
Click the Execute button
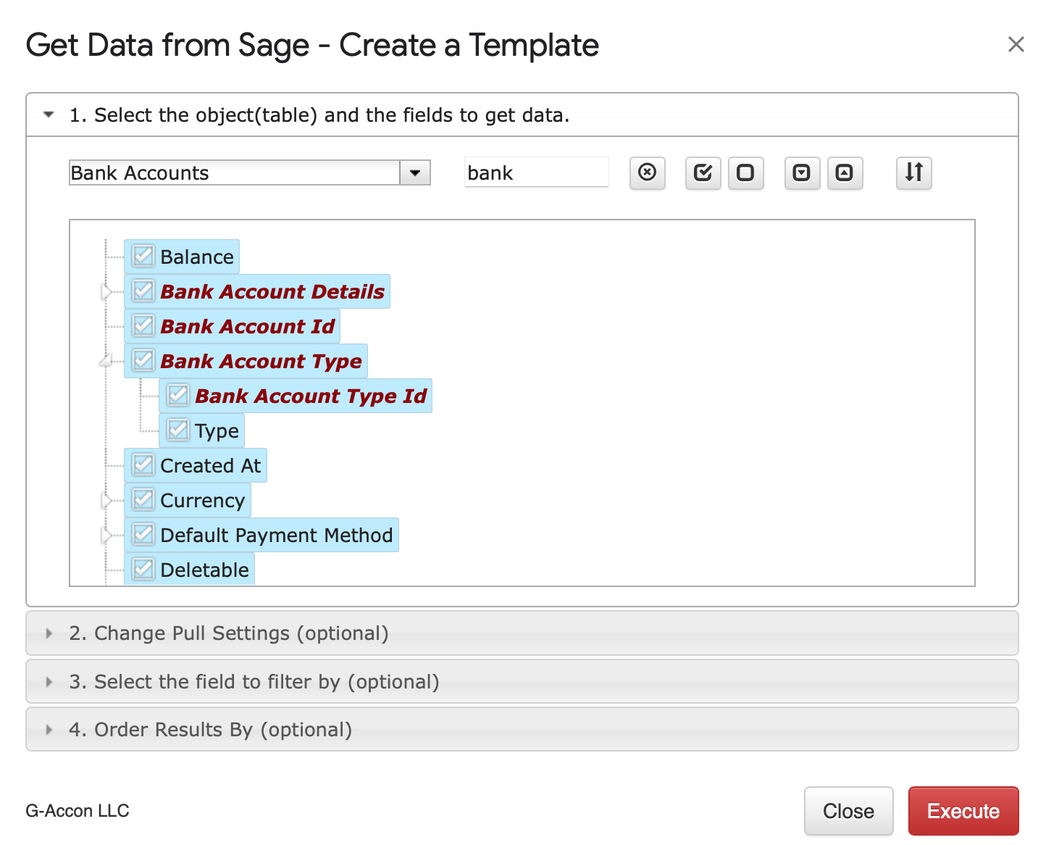pos(963,811)
